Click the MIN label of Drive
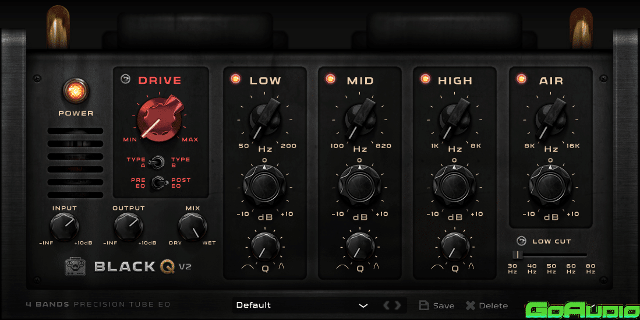This screenshot has width=640, height=320. (130, 140)
